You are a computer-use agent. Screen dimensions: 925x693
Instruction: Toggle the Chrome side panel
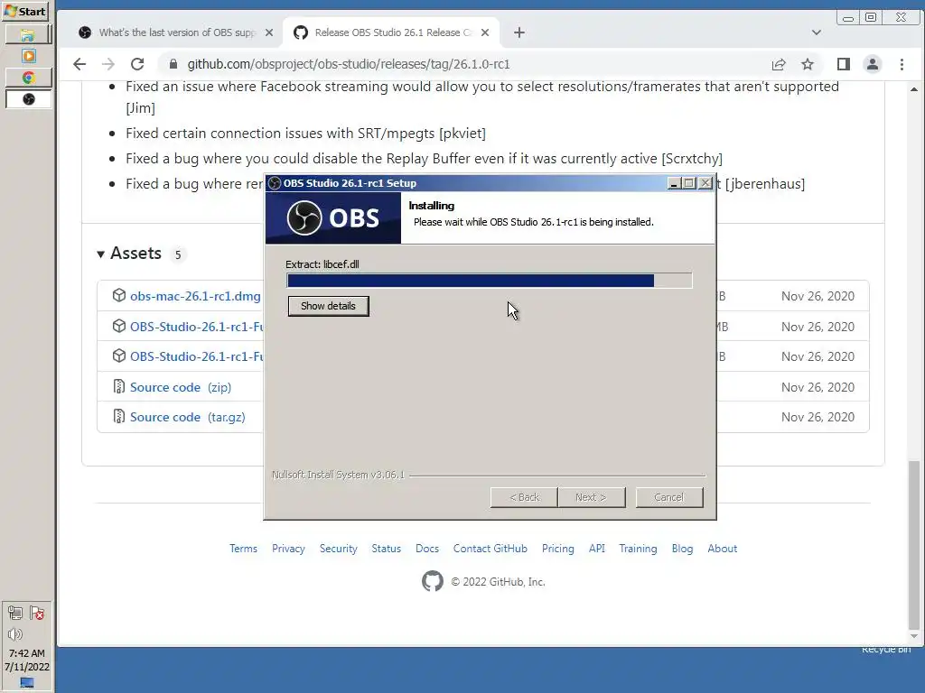coord(844,64)
